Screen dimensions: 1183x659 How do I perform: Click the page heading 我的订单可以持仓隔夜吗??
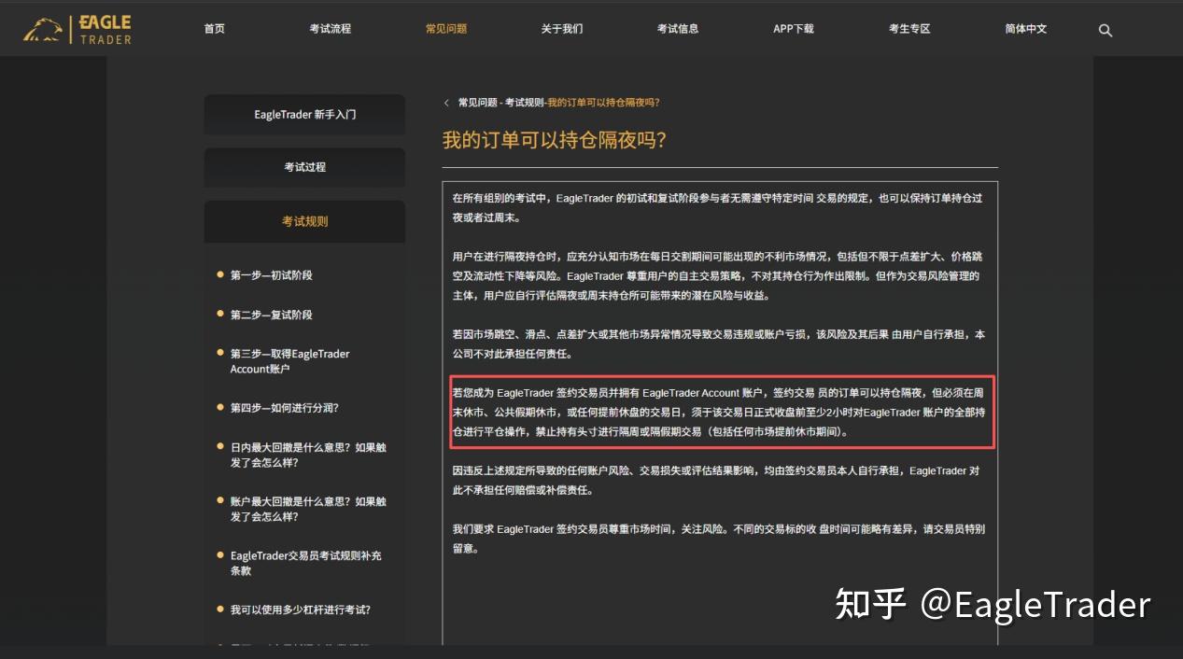click(555, 141)
